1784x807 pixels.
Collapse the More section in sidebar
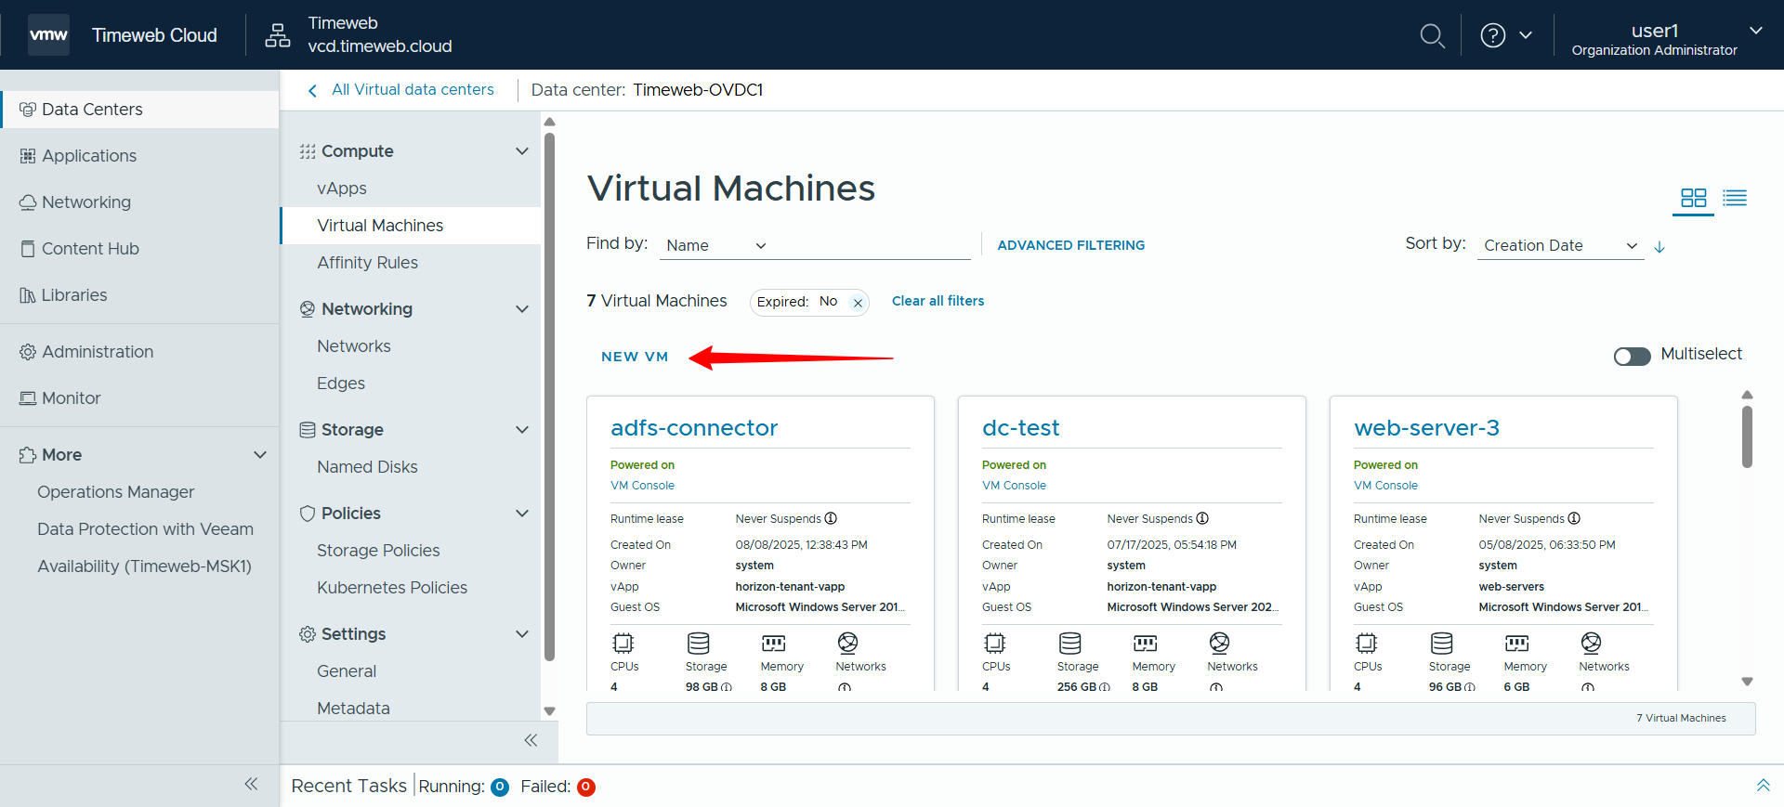(260, 455)
